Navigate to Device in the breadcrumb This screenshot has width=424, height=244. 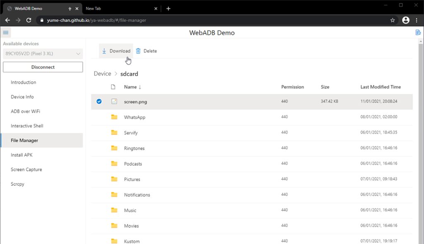click(x=102, y=73)
